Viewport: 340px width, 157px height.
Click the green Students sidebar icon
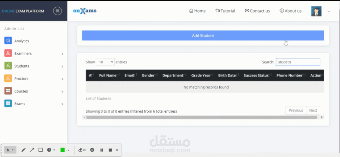8,66
